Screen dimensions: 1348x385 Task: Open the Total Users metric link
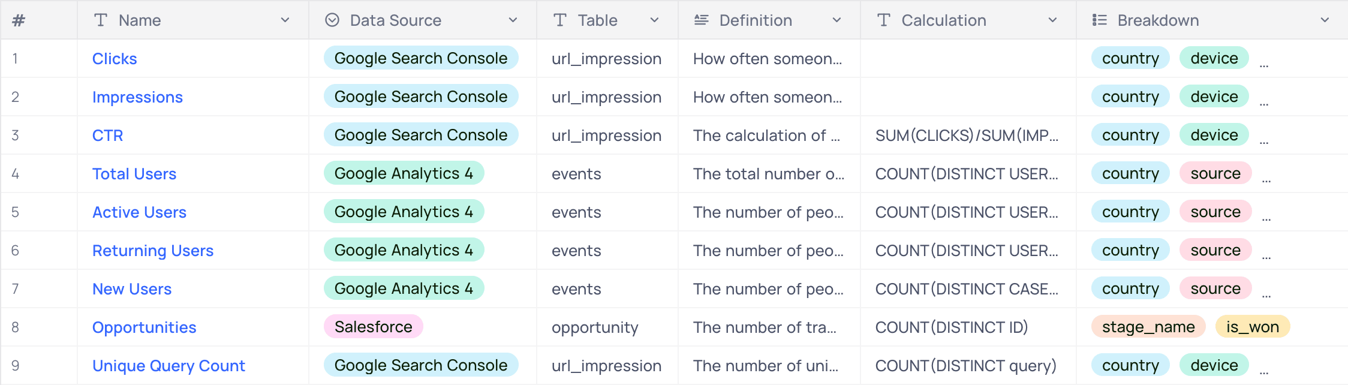pyautogui.click(x=134, y=174)
